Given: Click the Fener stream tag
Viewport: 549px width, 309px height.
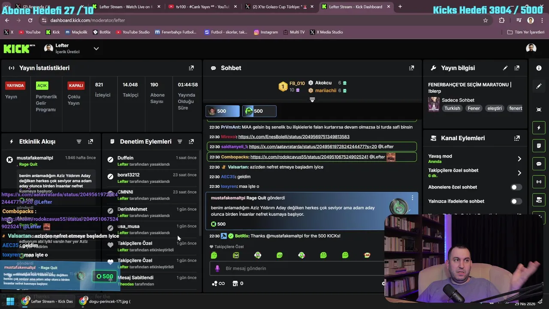Looking at the screenshot, I should coord(474,109).
